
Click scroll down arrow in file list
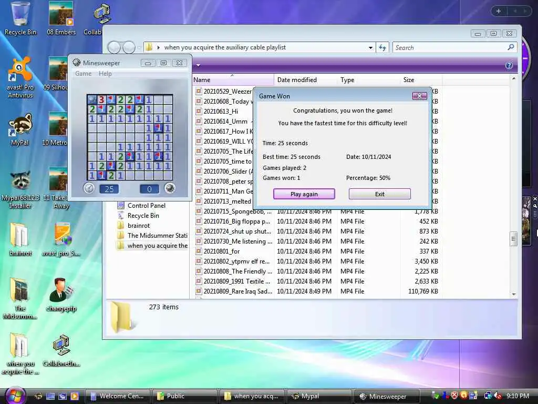514,294
